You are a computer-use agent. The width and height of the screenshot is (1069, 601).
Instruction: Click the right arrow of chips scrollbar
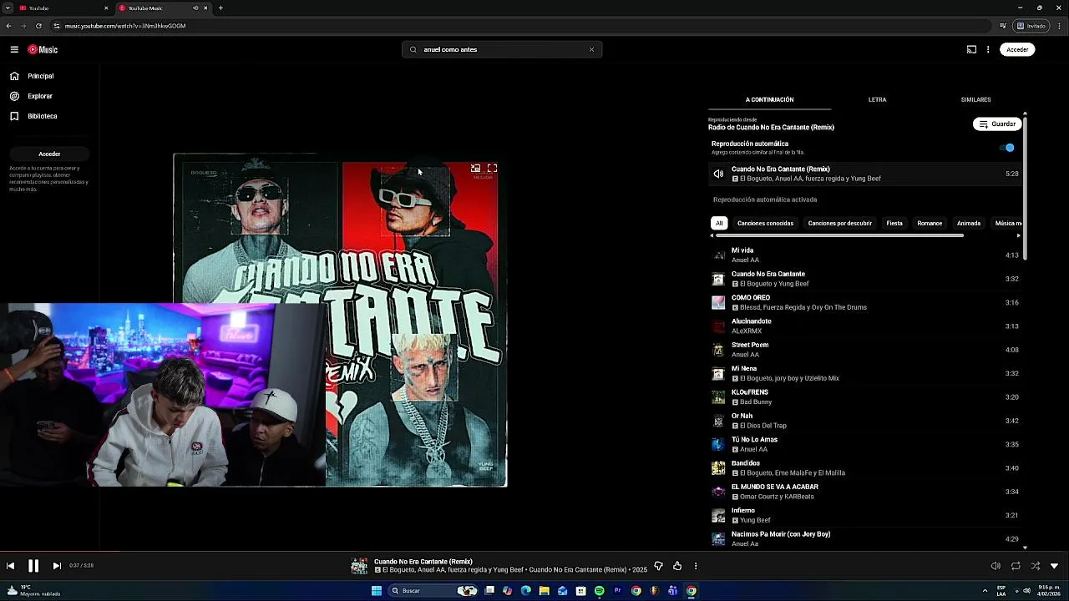(x=1018, y=235)
